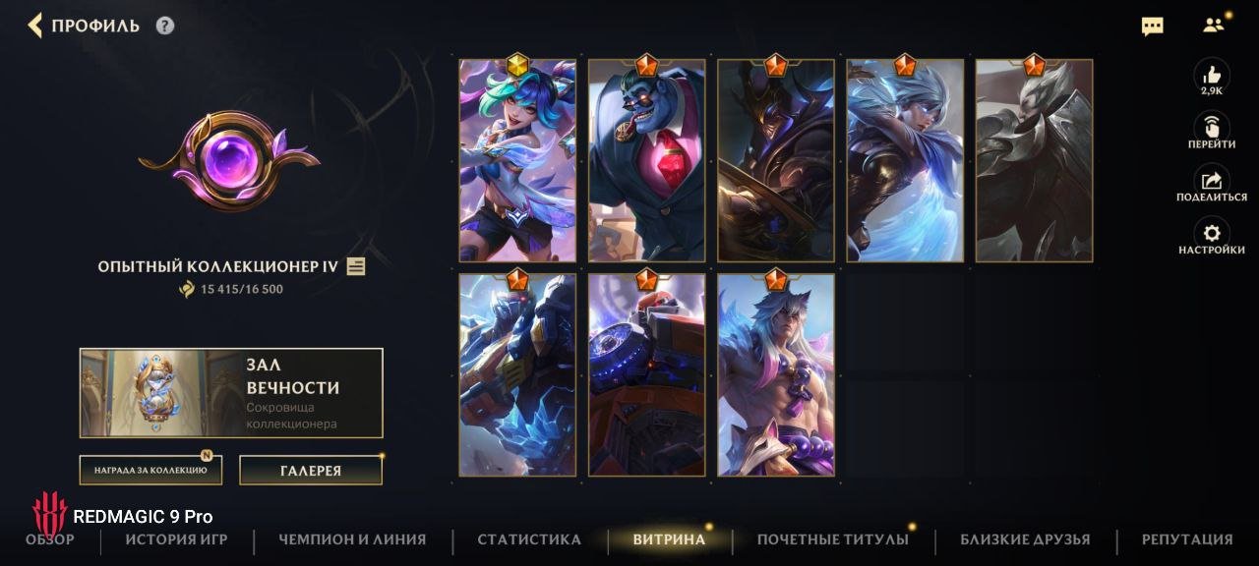Select the first showcase skin with yellow badge

click(x=517, y=160)
